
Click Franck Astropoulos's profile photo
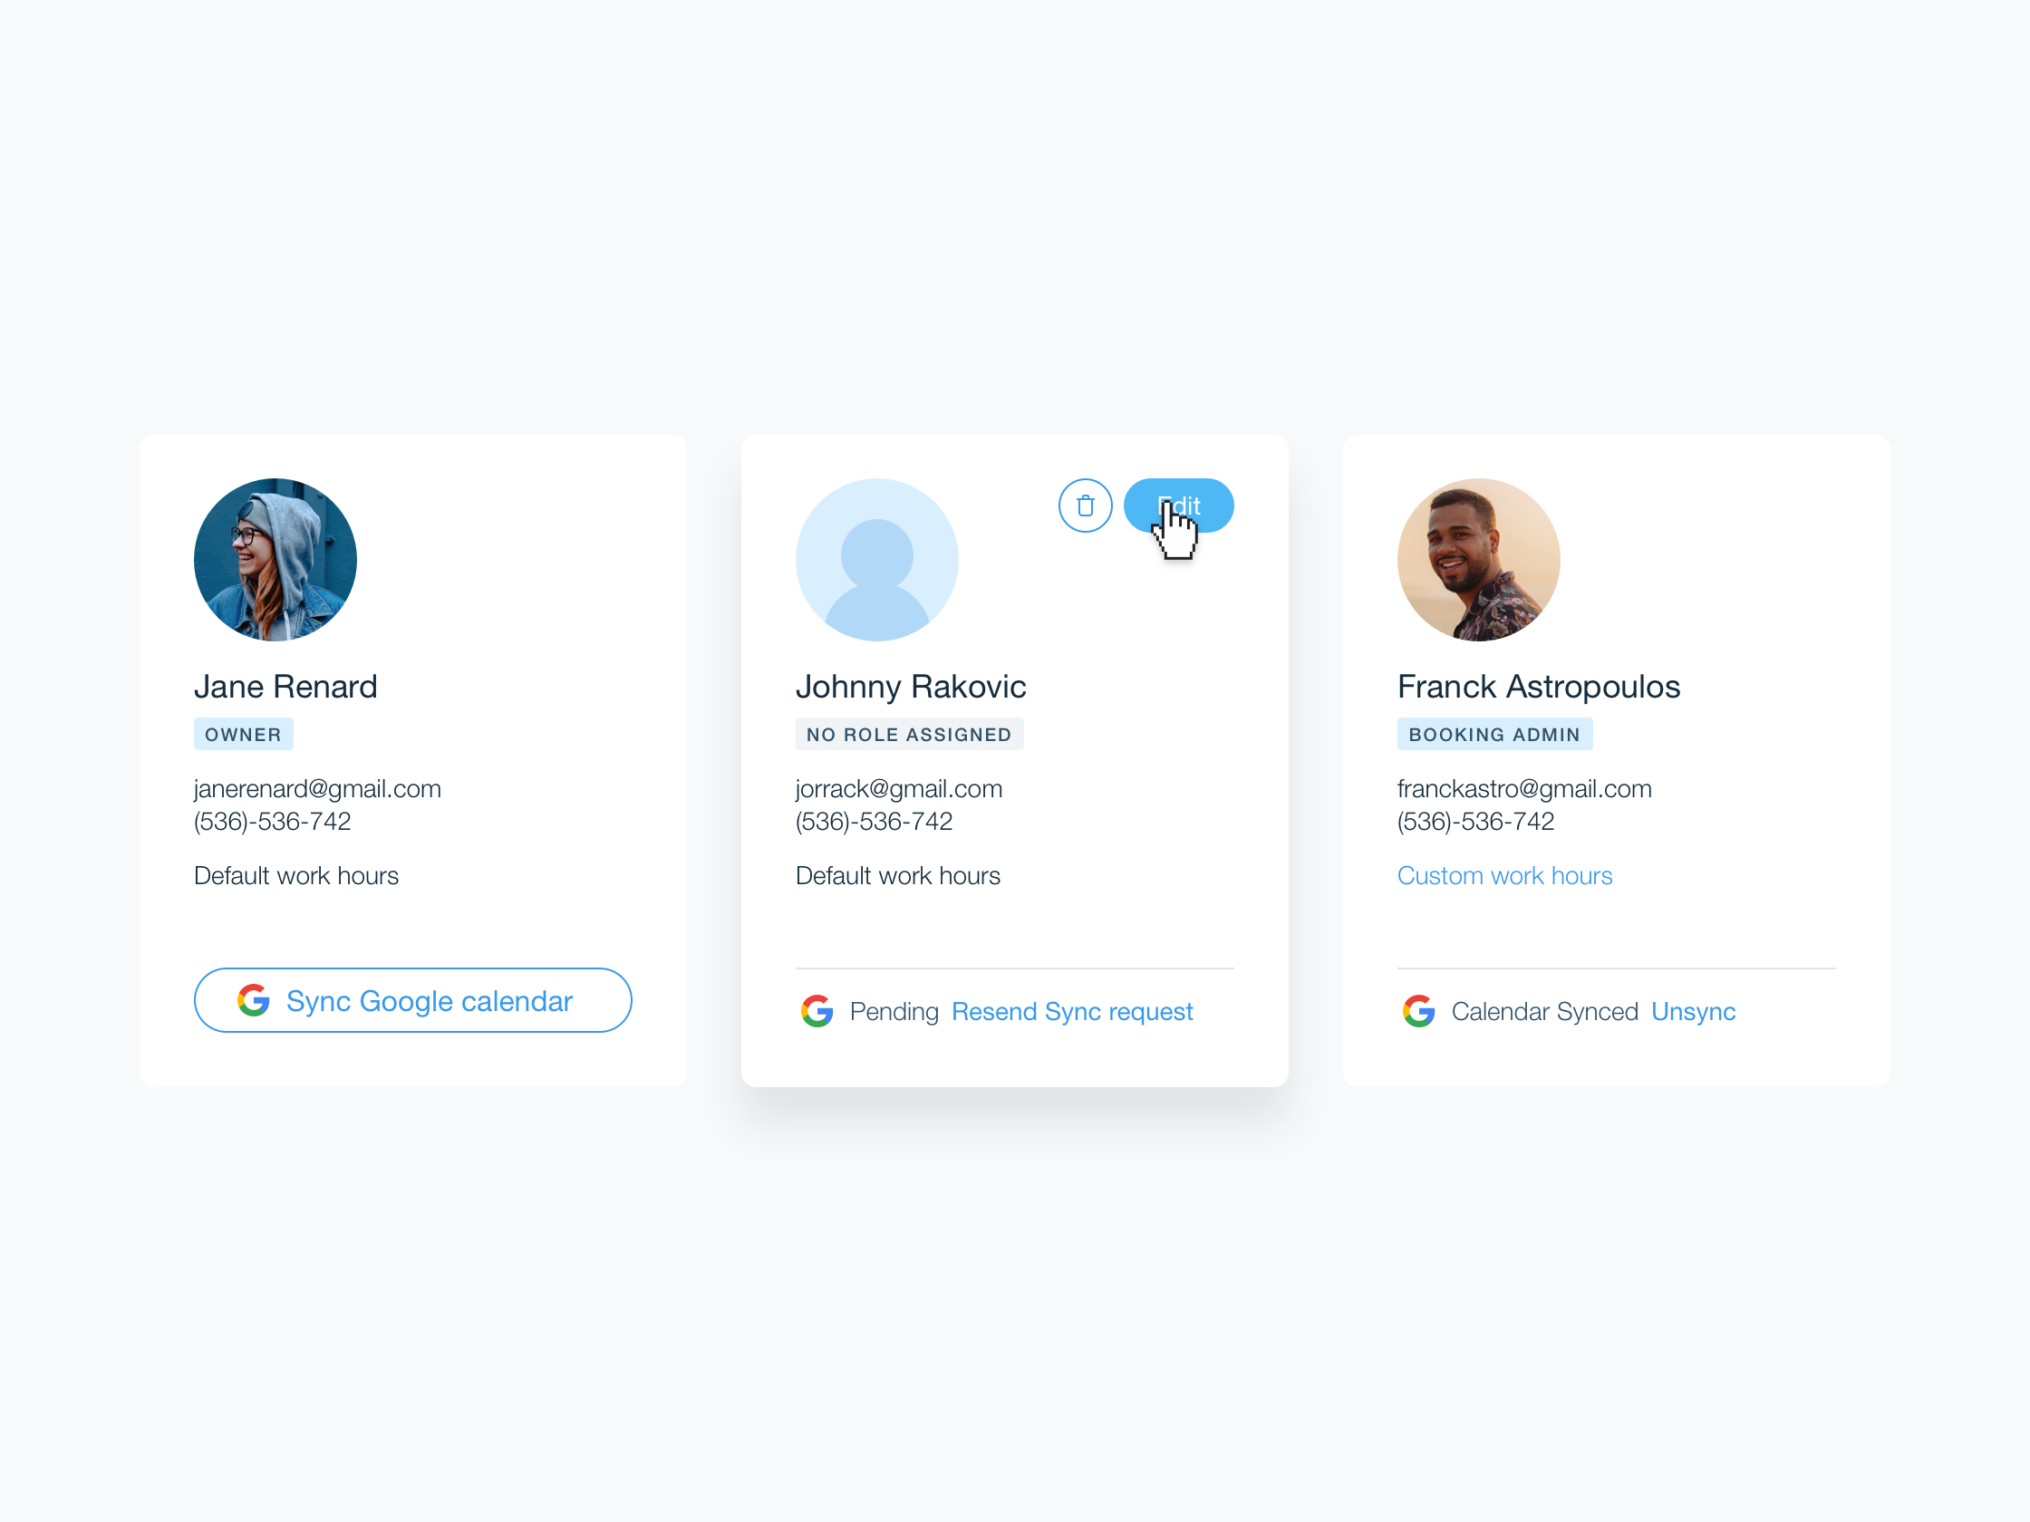1478,560
